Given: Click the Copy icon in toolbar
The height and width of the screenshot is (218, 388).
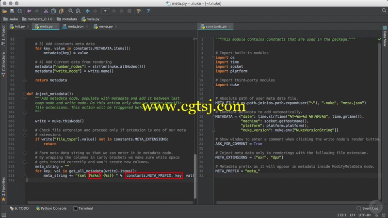Looking at the screenshot, I should (x=53, y=11).
